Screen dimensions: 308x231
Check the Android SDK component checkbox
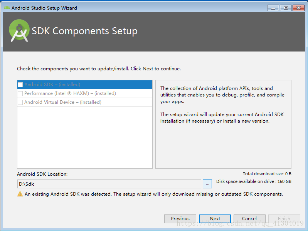pos(20,85)
